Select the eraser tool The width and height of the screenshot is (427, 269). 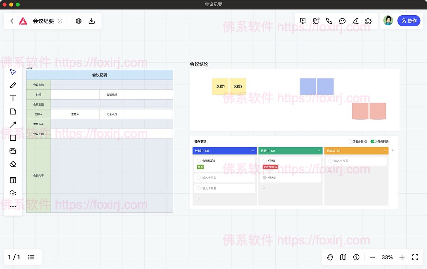point(13,164)
